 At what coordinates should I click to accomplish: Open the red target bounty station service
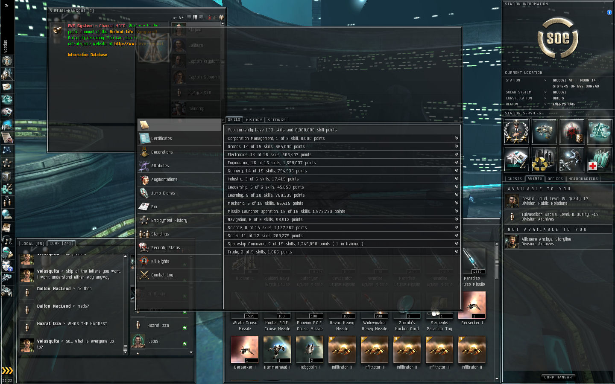coord(572,131)
